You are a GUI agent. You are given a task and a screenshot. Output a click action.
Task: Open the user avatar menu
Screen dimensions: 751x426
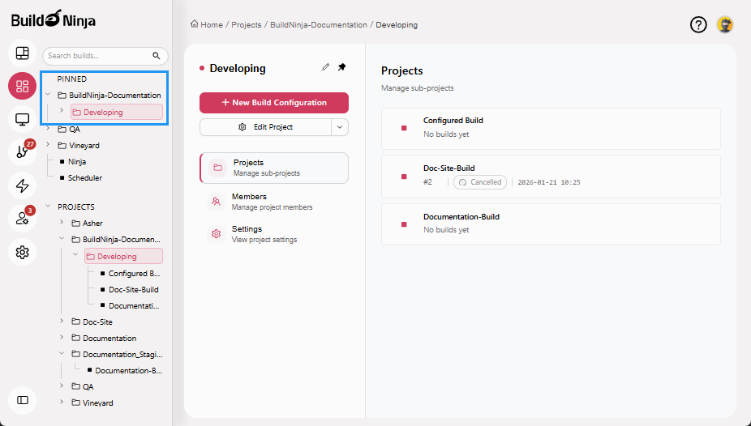725,24
